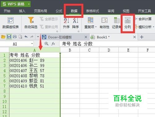Open the 重复项 duplicates dropdown
Image resolution: width=155 pixels, height=117 pixels.
(91, 23)
